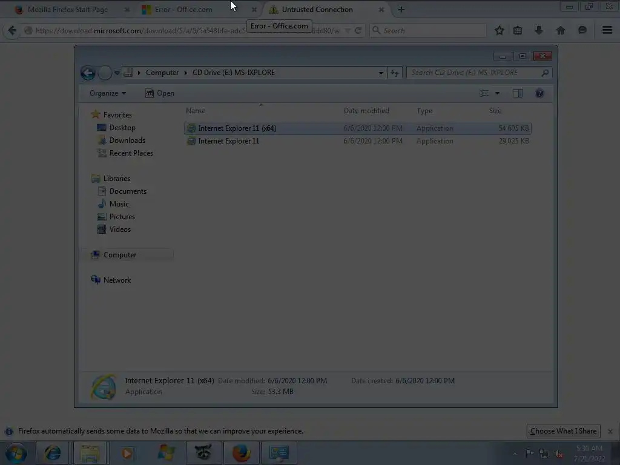This screenshot has height=465, width=620.
Task: Open Windows Media Player from taskbar
Action: coord(127,453)
